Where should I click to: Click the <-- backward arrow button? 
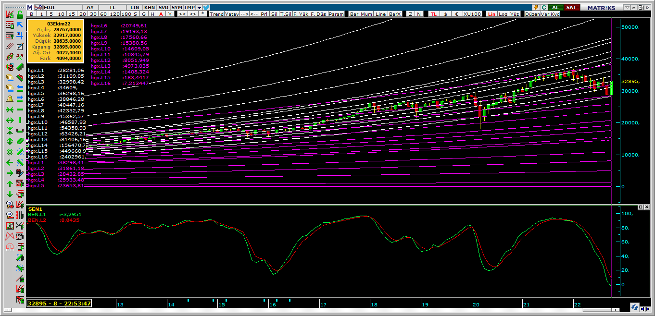point(254,14)
